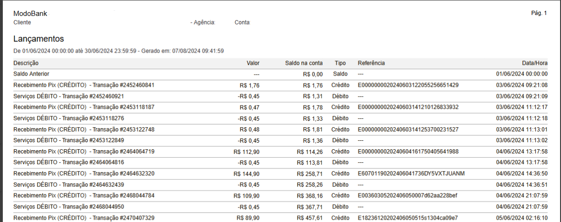Click balance R$ 1,31
The image size is (561, 222).
coord(313,97)
